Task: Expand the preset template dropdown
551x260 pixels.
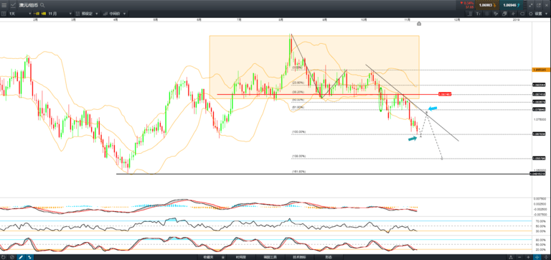Action: coord(87,14)
